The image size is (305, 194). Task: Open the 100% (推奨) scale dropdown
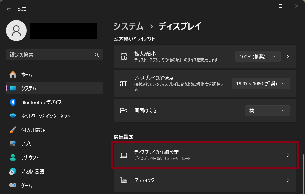258,57
